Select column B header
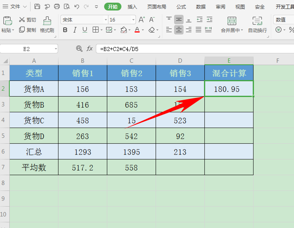Screen dimensions: 294x228 click(x=82, y=61)
